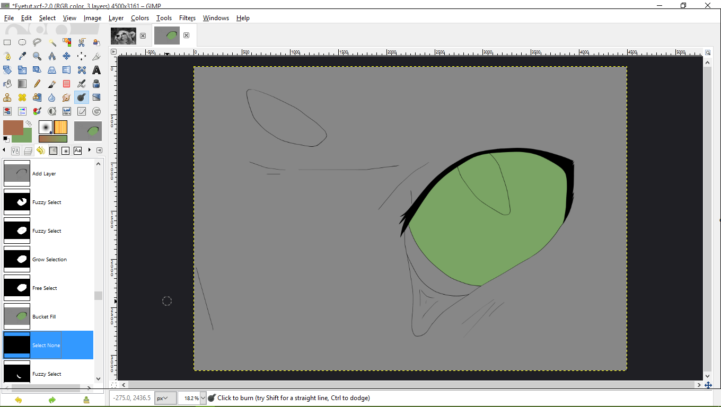
Task: Select the Text tool
Action: (96, 70)
